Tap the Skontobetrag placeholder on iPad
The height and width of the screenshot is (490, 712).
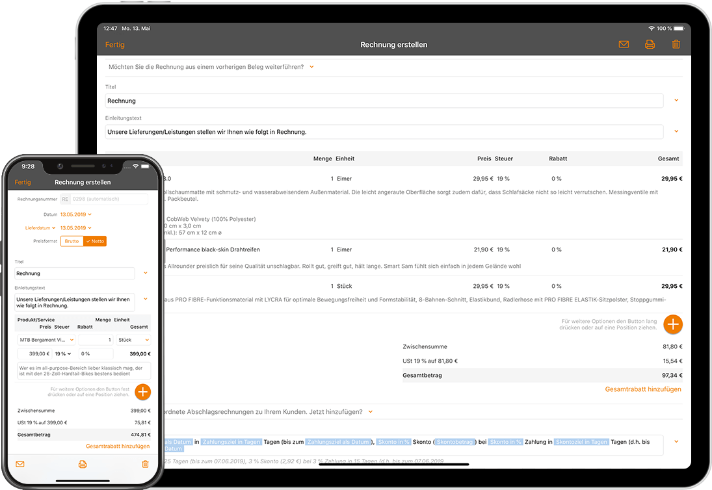point(455,442)
